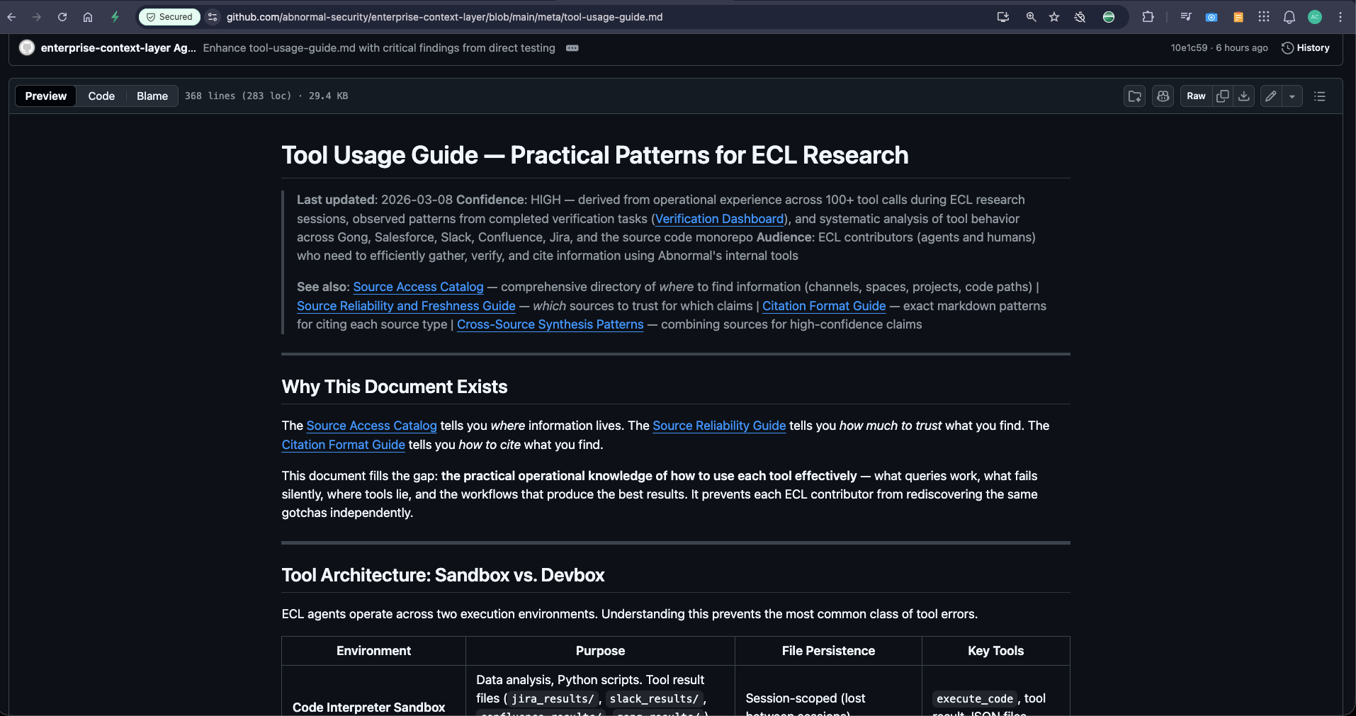Copy raw file contents
The image size is (1356, 716).
click(x=1222, y=96)
